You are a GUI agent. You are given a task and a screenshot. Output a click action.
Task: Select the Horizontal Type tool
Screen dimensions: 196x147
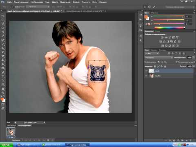point(3,76)
